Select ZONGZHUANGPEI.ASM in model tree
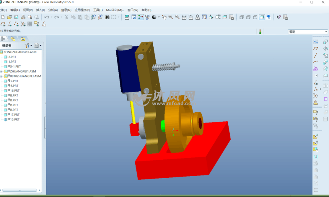 tap(20, 52)
